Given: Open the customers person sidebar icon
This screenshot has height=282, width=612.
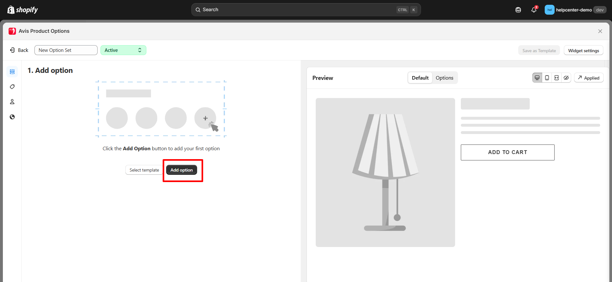Looking at the screenshot, I should coord(12,102).
